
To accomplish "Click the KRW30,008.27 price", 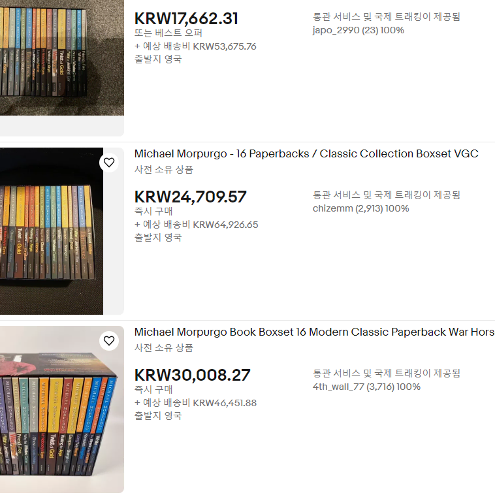I will (192, 375).
